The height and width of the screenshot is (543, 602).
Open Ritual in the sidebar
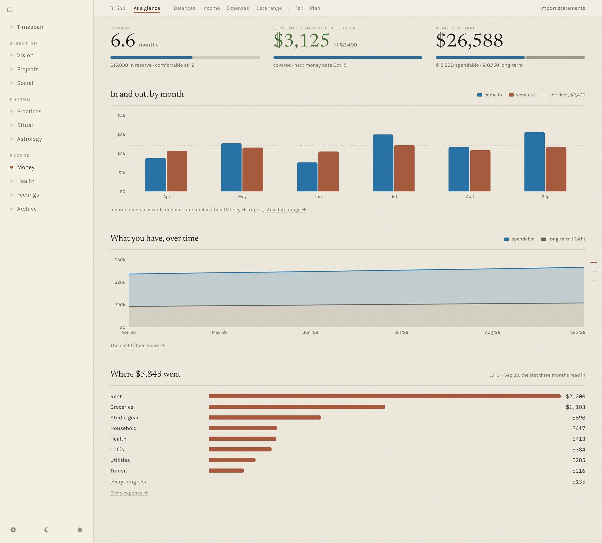click(25, 125)
